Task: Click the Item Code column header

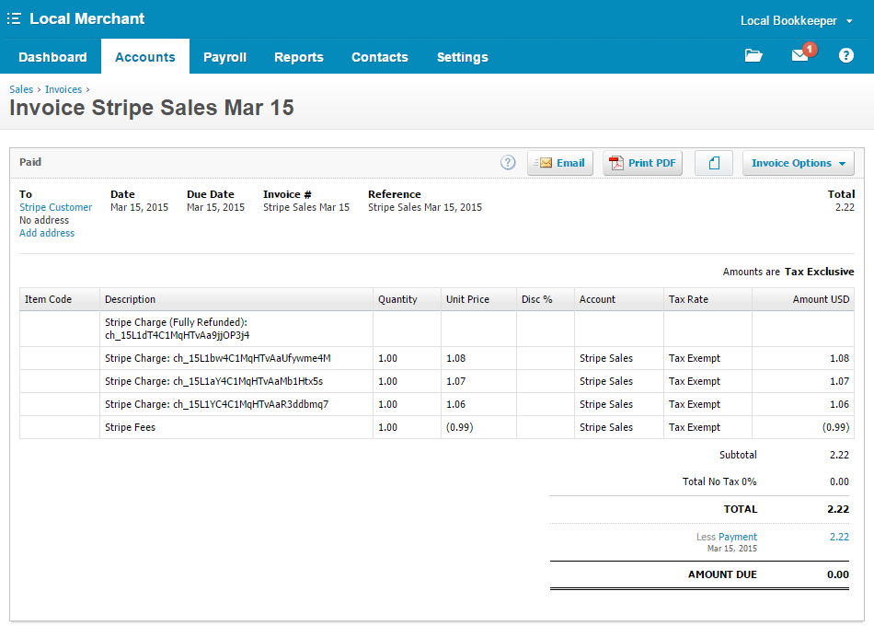Action: tap(60, 299)
